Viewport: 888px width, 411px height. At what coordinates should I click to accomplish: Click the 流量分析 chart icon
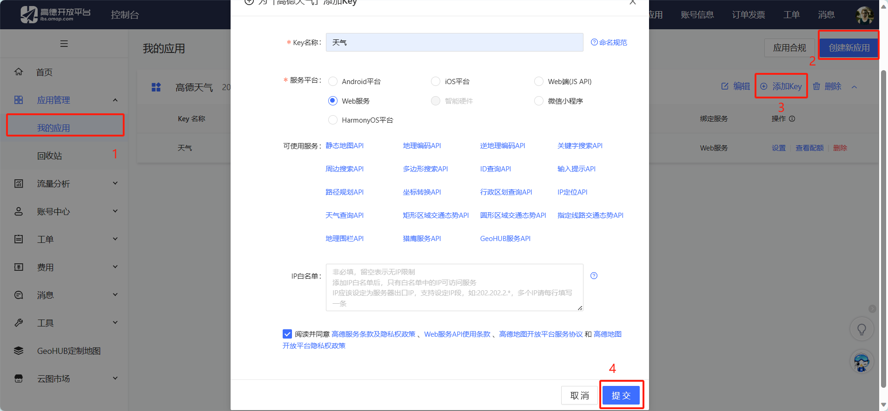coord(19,183)
